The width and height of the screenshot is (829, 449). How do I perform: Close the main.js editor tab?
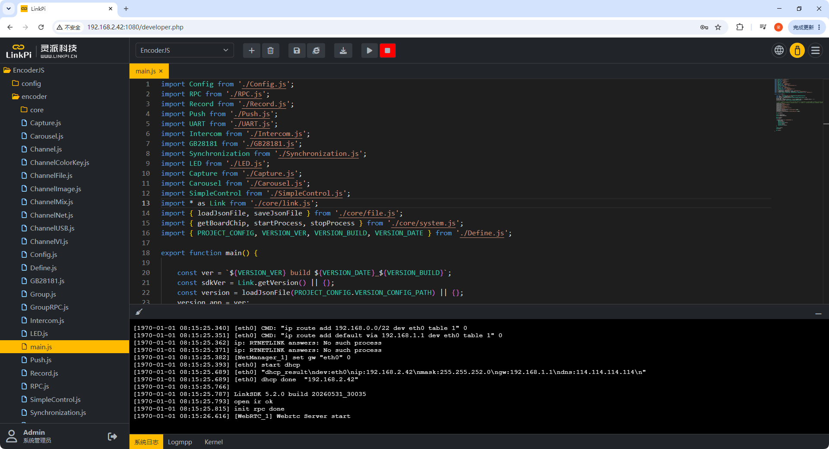[x=161, y=71]
